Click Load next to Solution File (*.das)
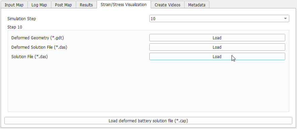 pos(217,56)
